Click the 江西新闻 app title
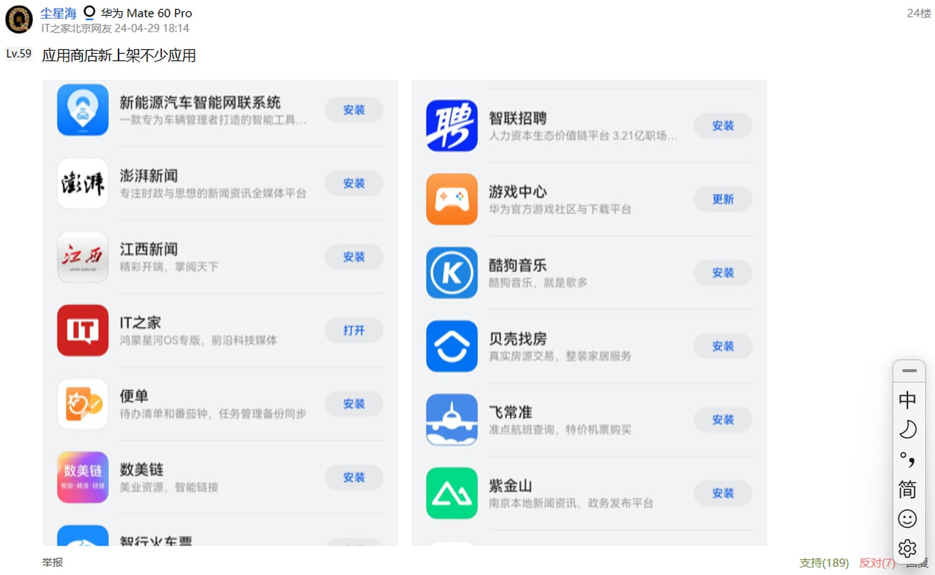Image resolution: width=935 pixels, height=575 pixels. click(x=148, y=249)
